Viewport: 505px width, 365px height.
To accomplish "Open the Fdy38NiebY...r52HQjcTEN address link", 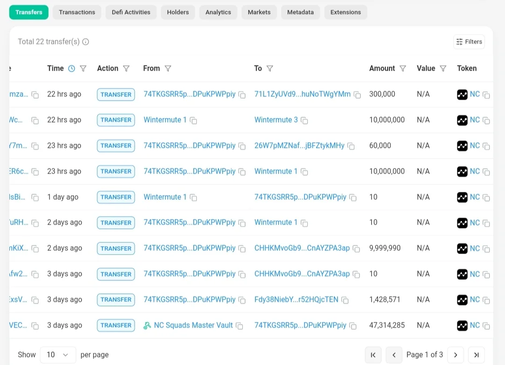I will [x=296, y=299].
